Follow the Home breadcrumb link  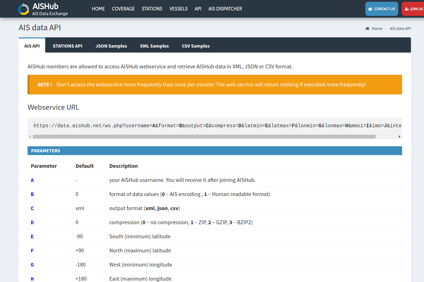[377, 29]
